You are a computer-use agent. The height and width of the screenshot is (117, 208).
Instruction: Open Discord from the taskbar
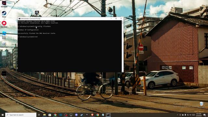(x=76, y=115)
